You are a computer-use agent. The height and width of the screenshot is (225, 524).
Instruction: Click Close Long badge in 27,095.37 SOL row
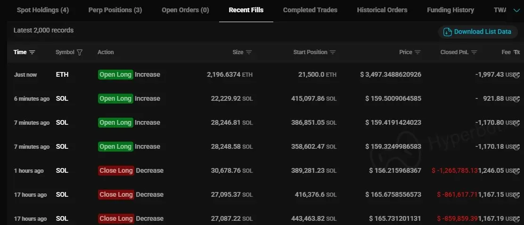point(116,194)
